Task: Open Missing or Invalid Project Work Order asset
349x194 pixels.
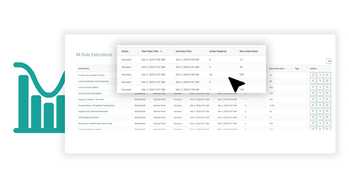Action: (95, 124)
